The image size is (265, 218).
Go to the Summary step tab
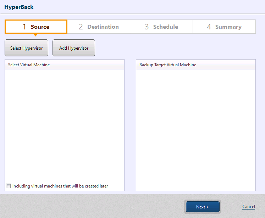coord(224,27)
